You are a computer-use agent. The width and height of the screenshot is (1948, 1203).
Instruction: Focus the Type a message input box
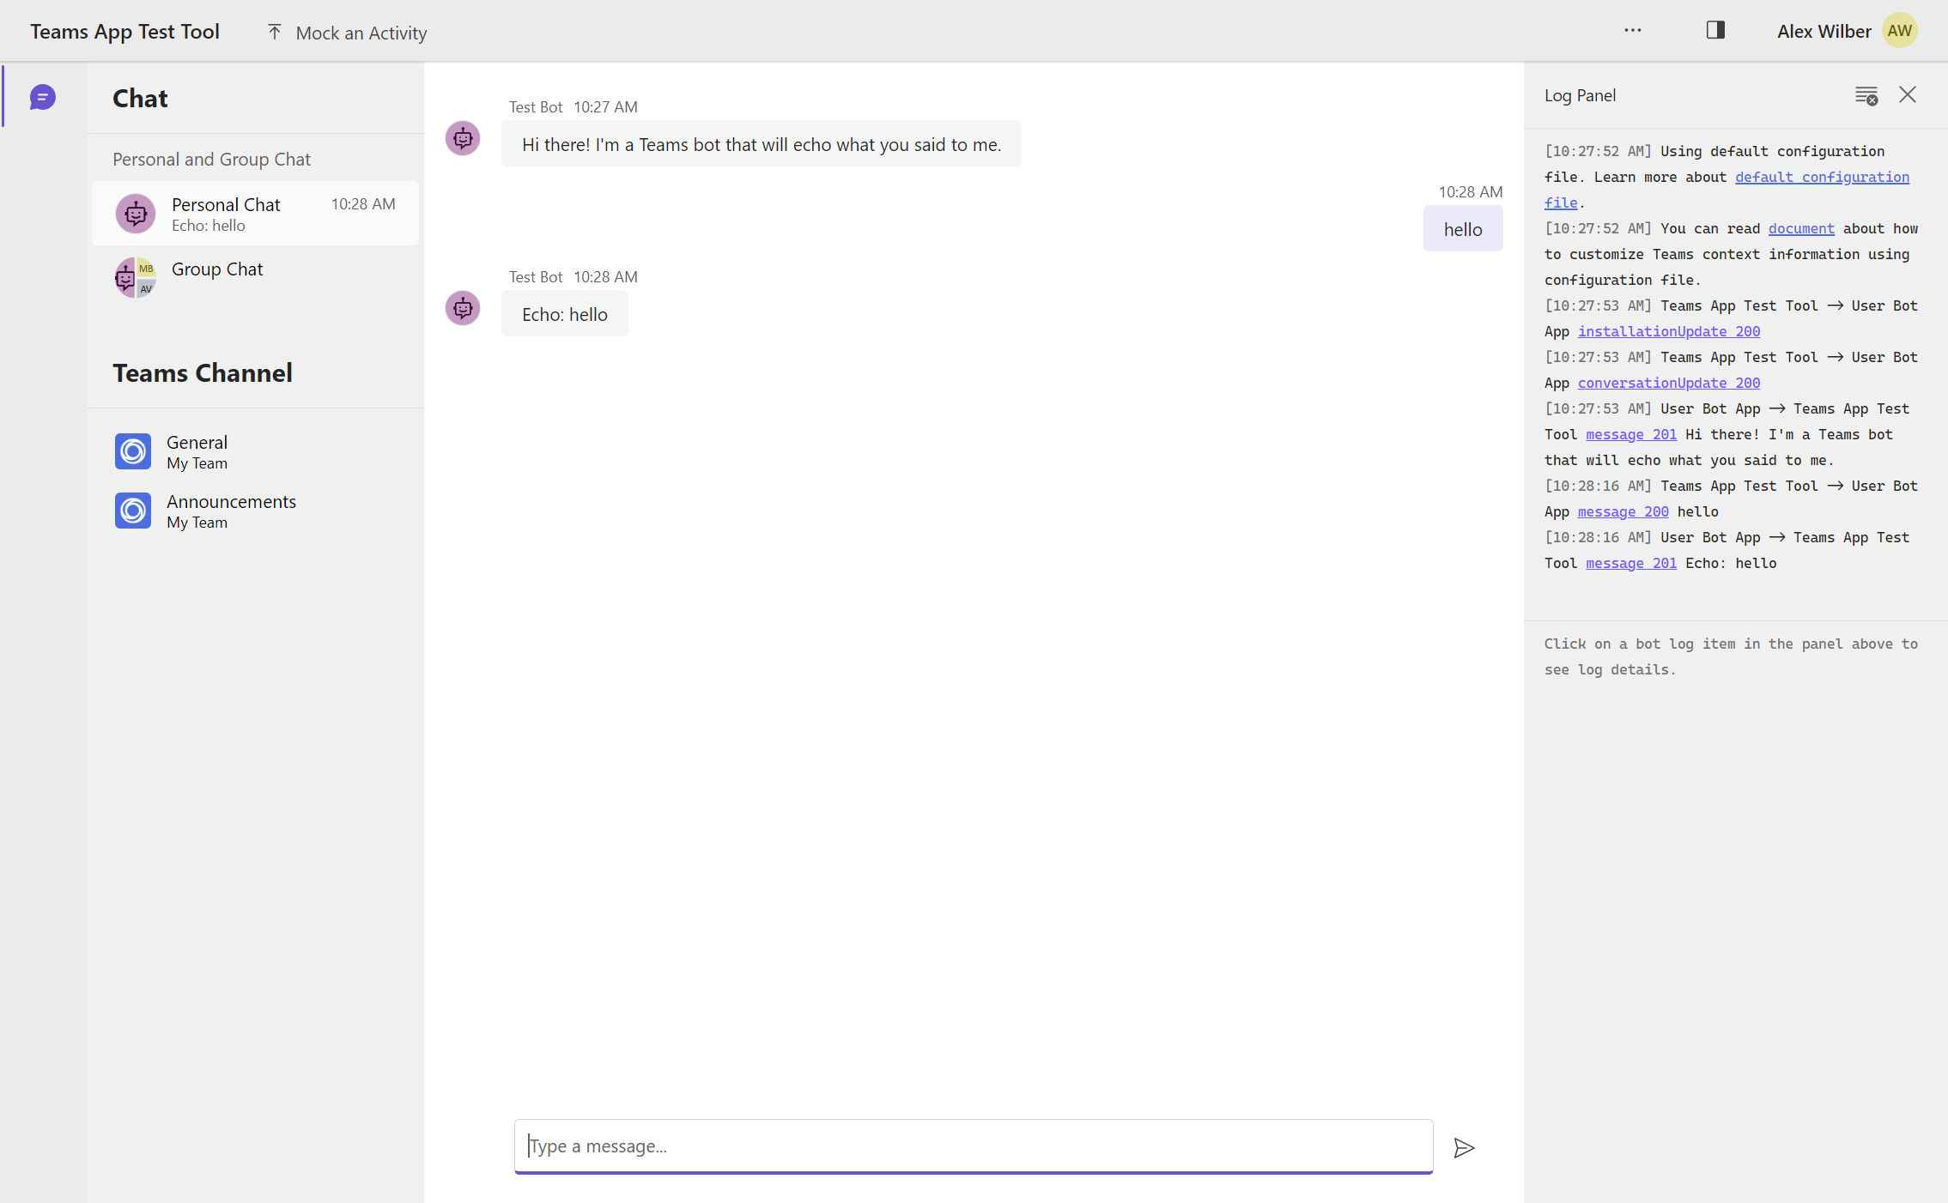click(973, 1146)
